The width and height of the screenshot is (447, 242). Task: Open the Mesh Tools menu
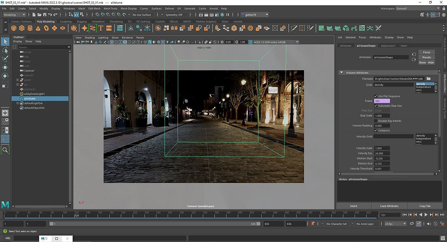pyautogui.click(x=110, y=8)
